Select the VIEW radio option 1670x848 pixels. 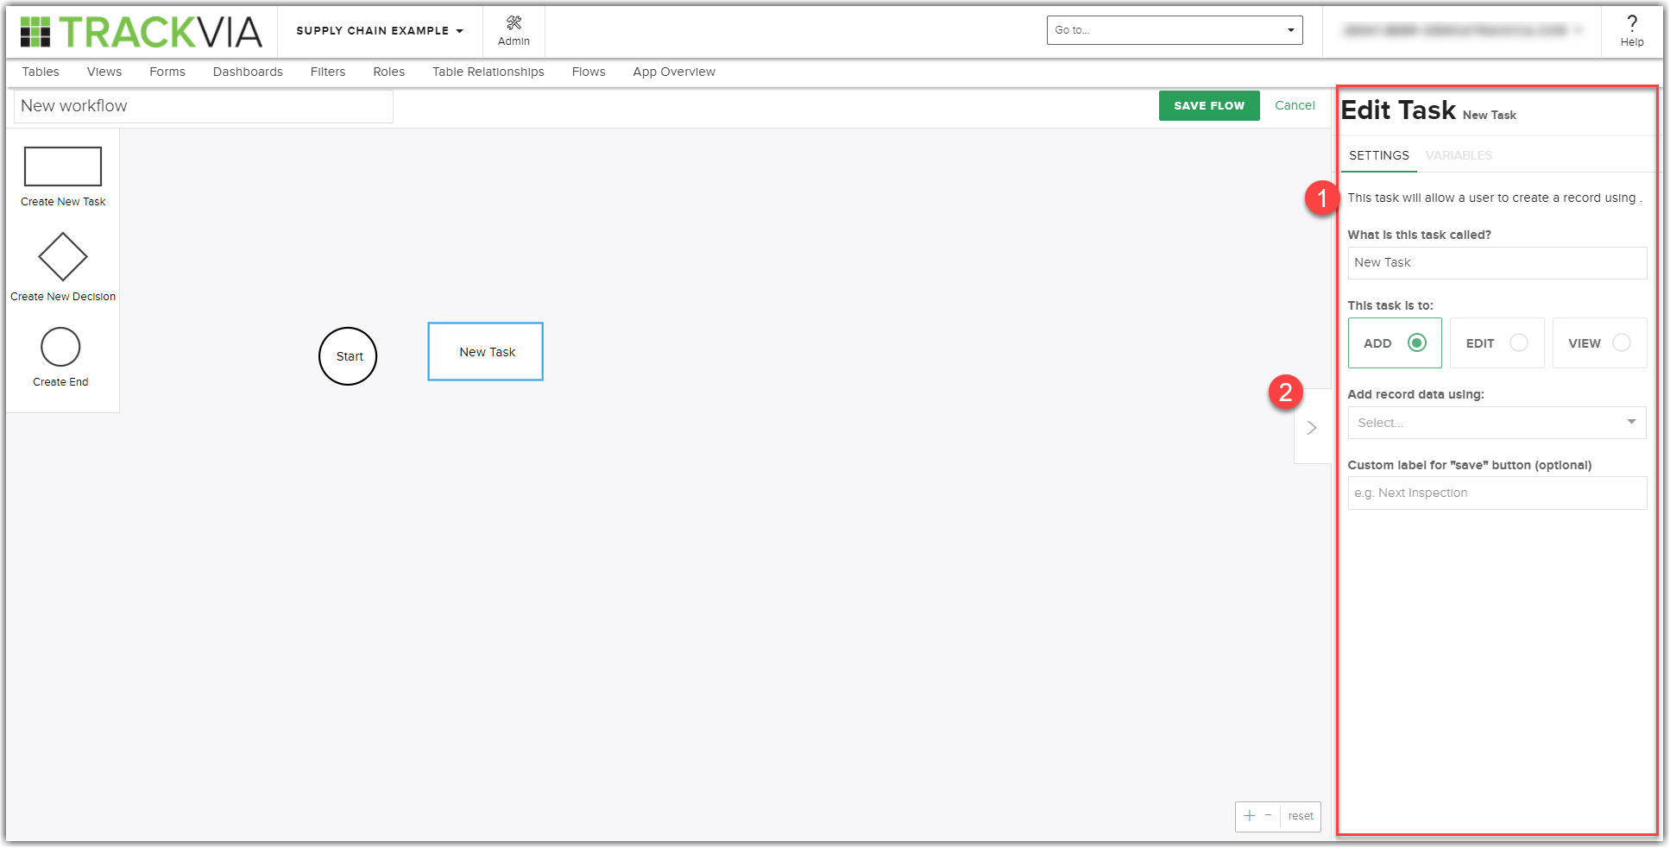pos(1599,343)
